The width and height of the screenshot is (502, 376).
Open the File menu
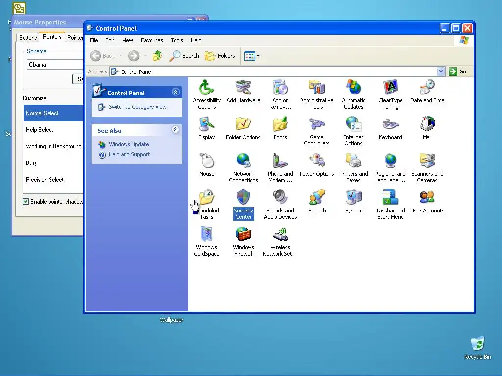(x=94, y=40)
